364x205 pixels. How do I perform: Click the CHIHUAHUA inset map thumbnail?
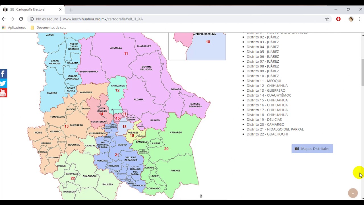[x=197, y=46]
